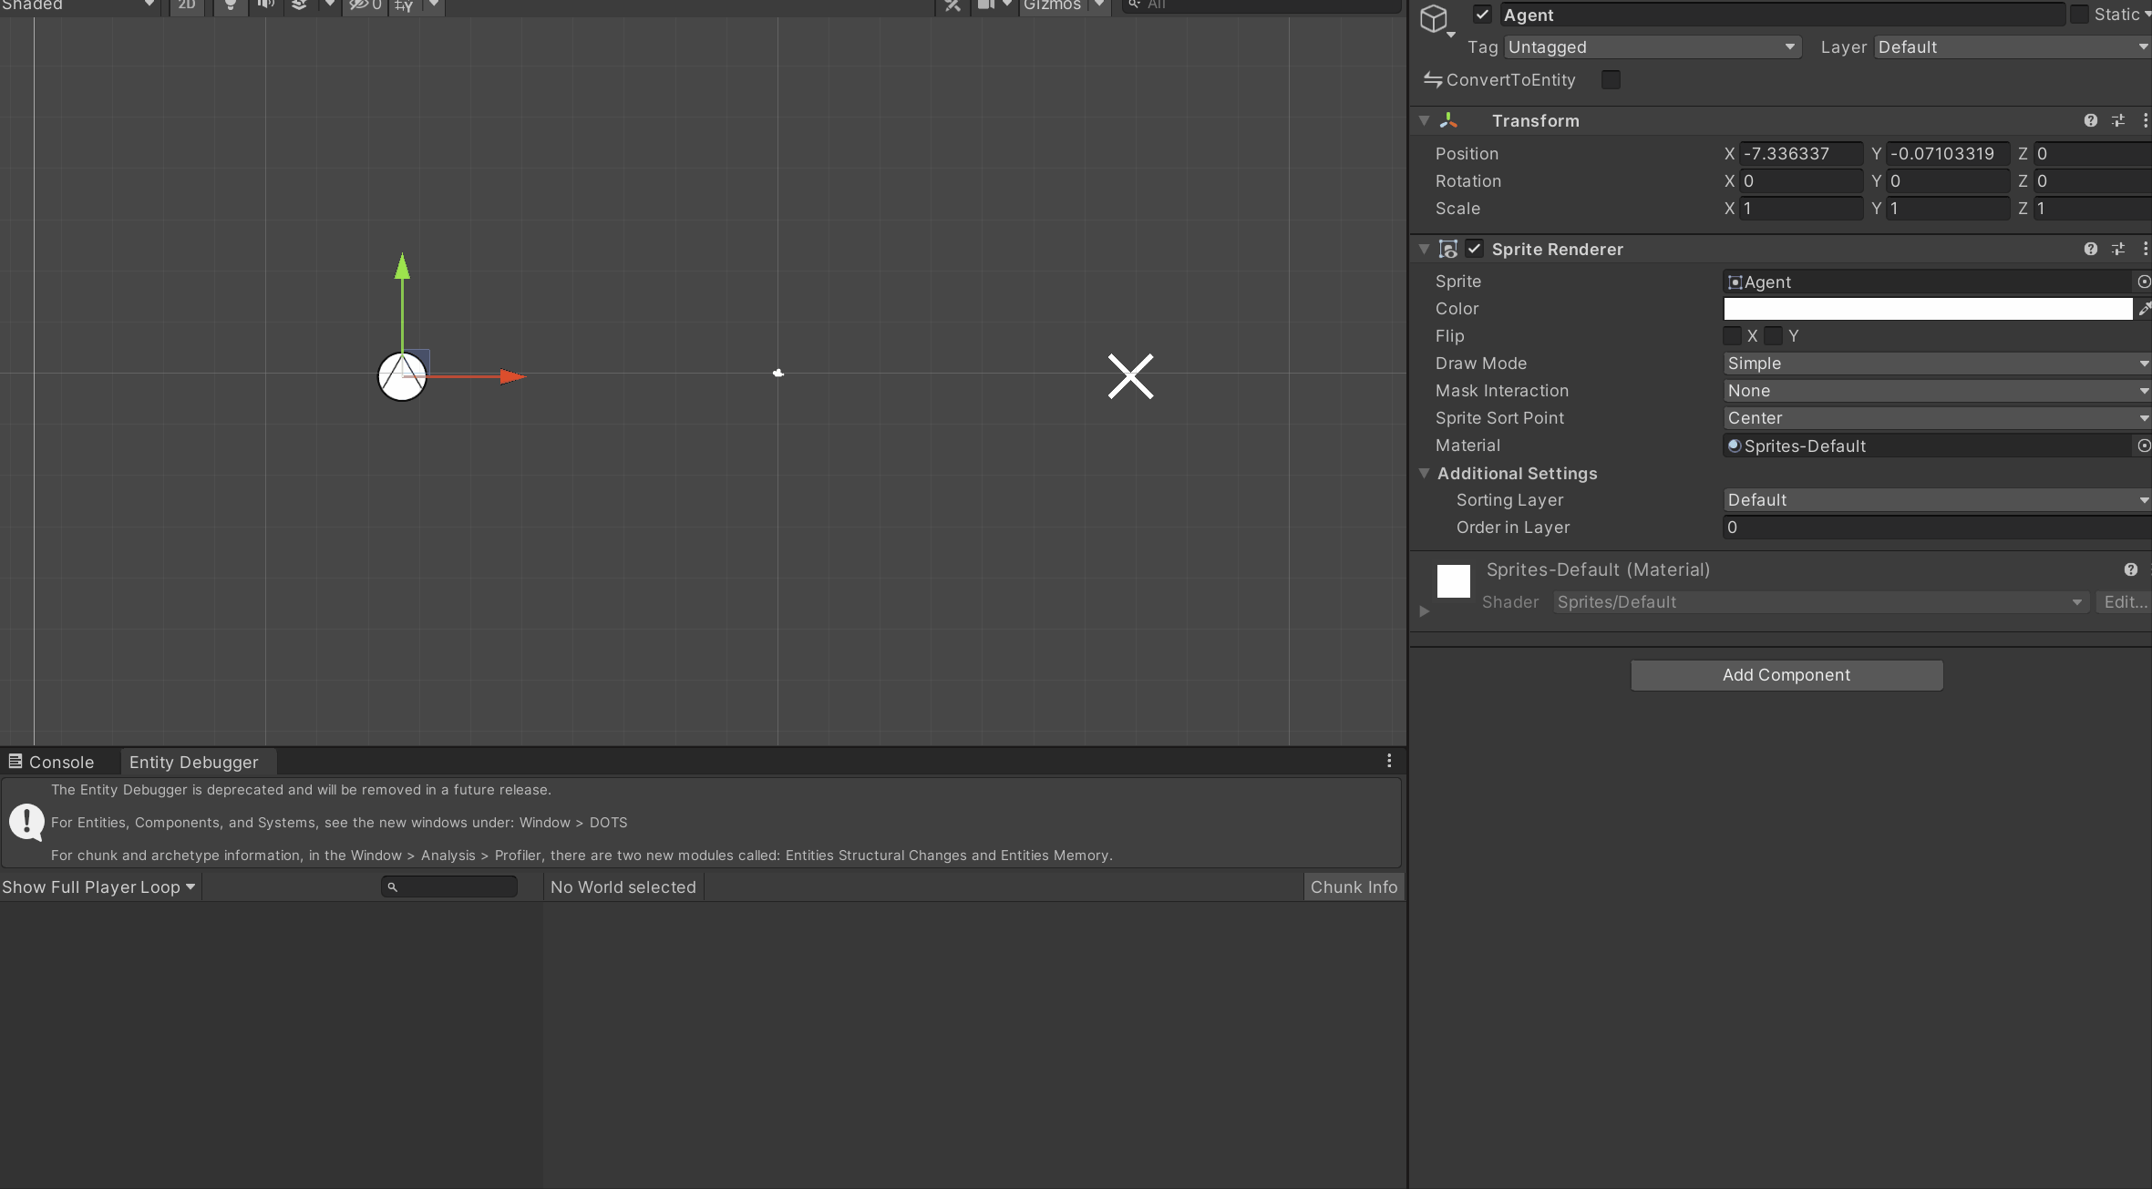The width and height of the screenshot is (2152, 1189).
Task: Click GameObject cube icon in Inspector
Action: (1434, 18)
